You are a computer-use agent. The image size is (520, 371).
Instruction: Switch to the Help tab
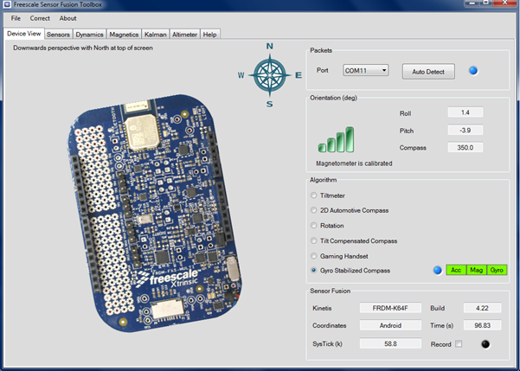point(209,35)
